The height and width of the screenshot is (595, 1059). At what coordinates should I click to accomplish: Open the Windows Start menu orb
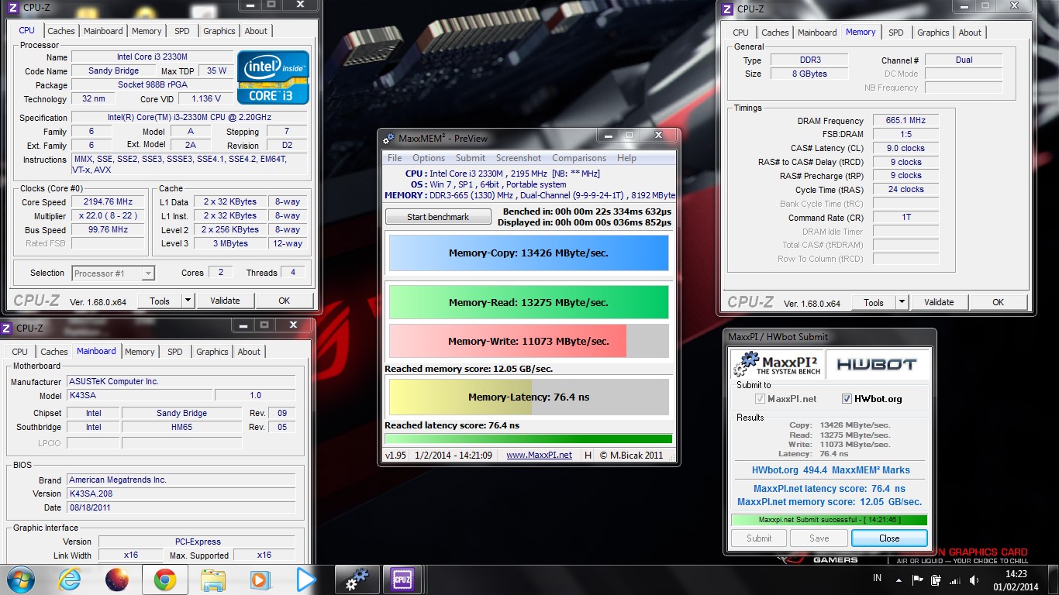pyautogui.click(x=20, y=580)
